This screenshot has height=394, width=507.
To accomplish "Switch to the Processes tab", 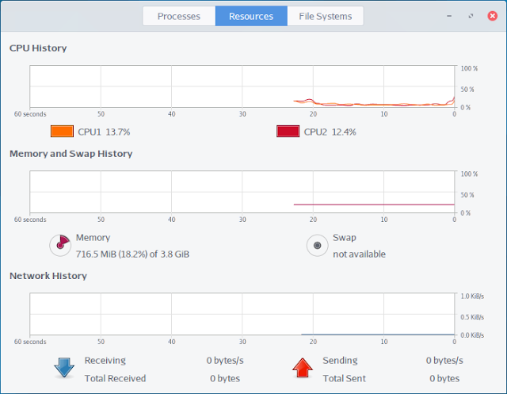I will (179, 16).
